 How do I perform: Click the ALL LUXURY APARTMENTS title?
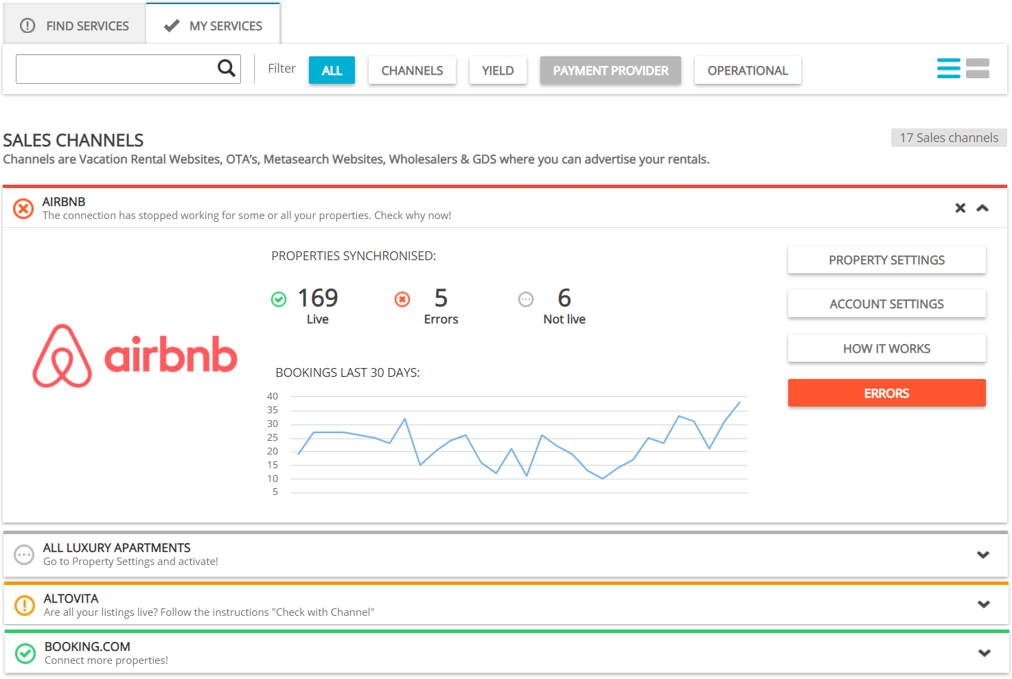point(117,548)
